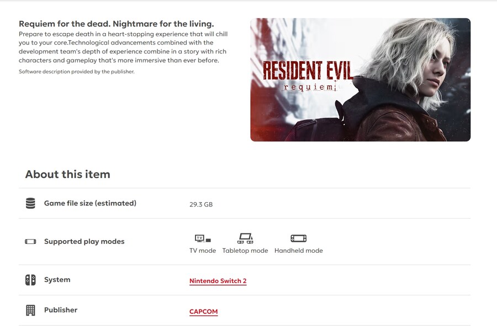Viewport: 497px width, 326px height.
Task: Click the About this item heading
Action: tap(67, 174)
